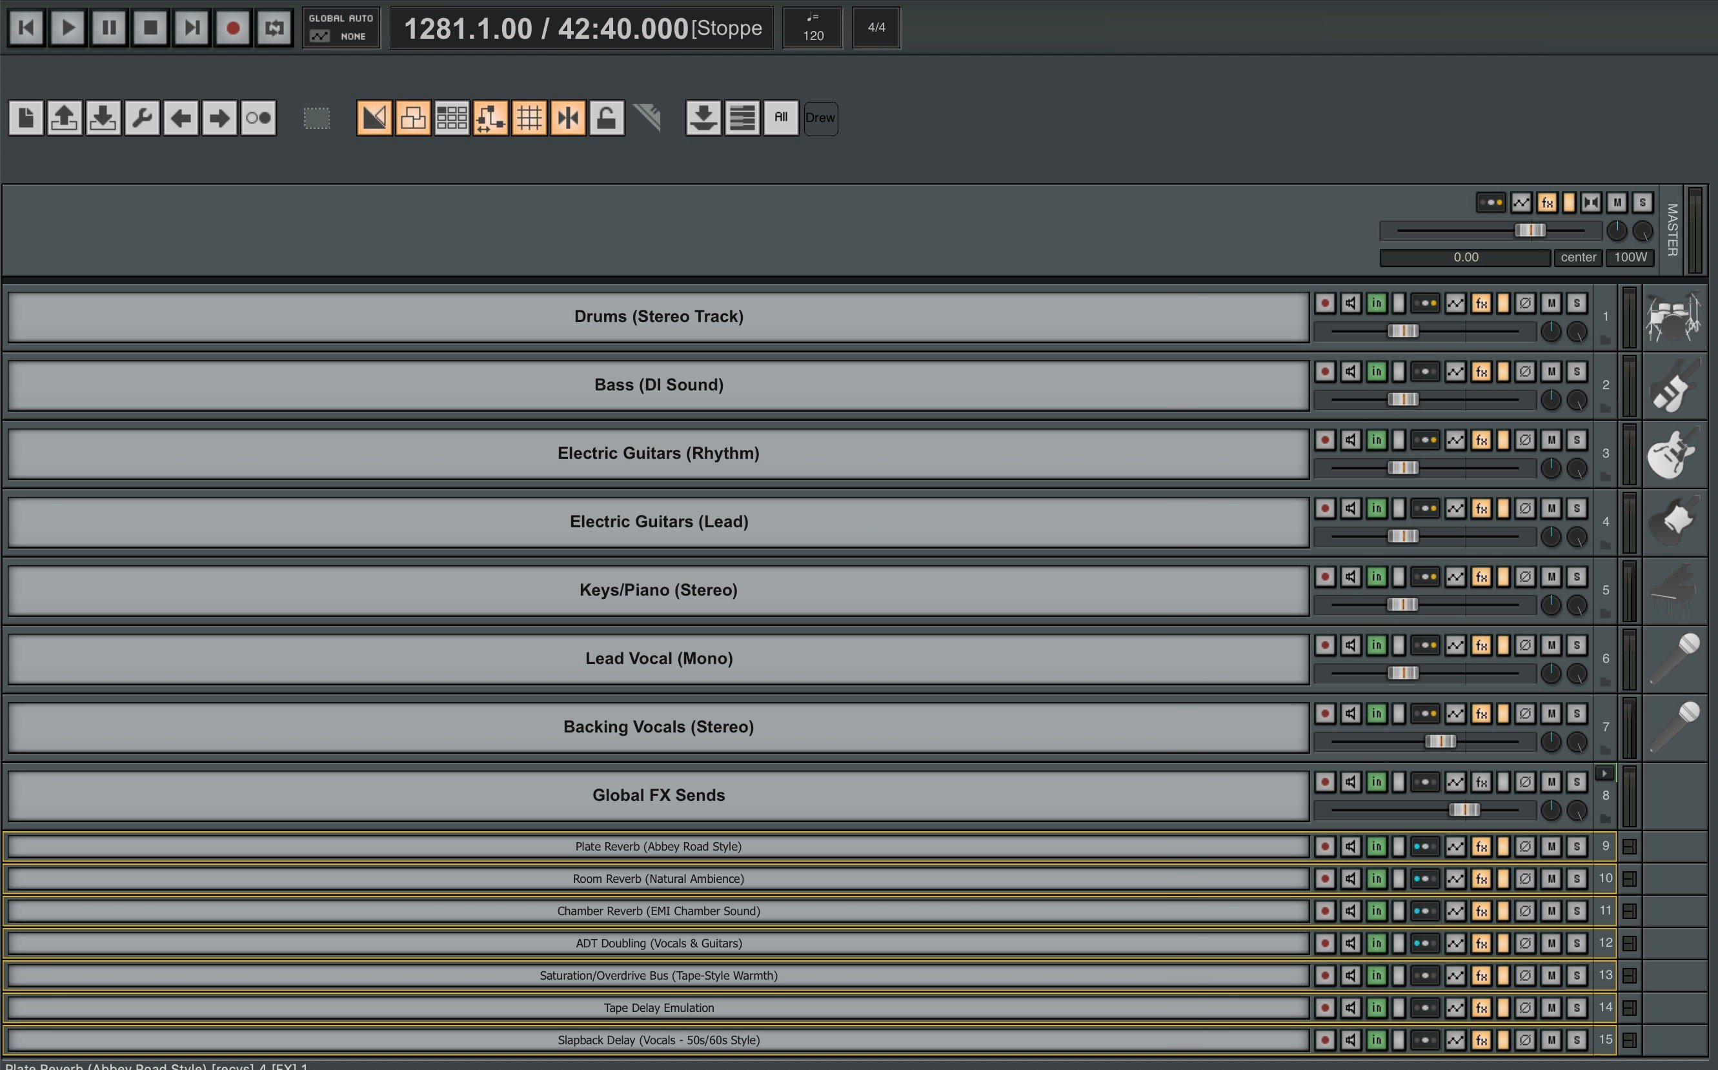Click the Play transport button
The height and width of the screenshot is (1070, 1718).
pos(68,28)
